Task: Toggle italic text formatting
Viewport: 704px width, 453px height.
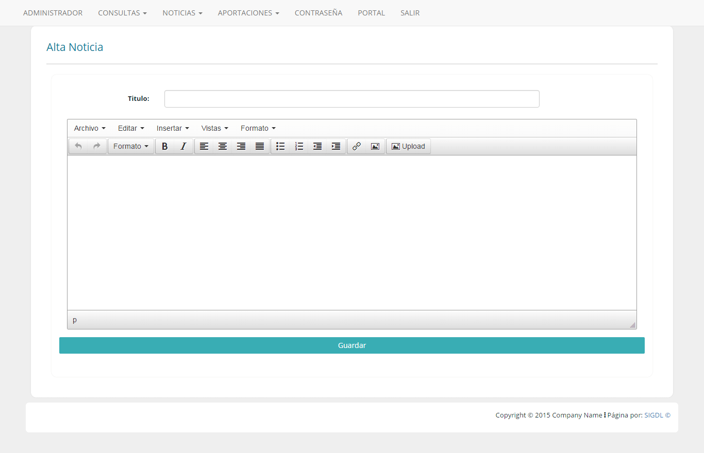Action: coord(183,146)
